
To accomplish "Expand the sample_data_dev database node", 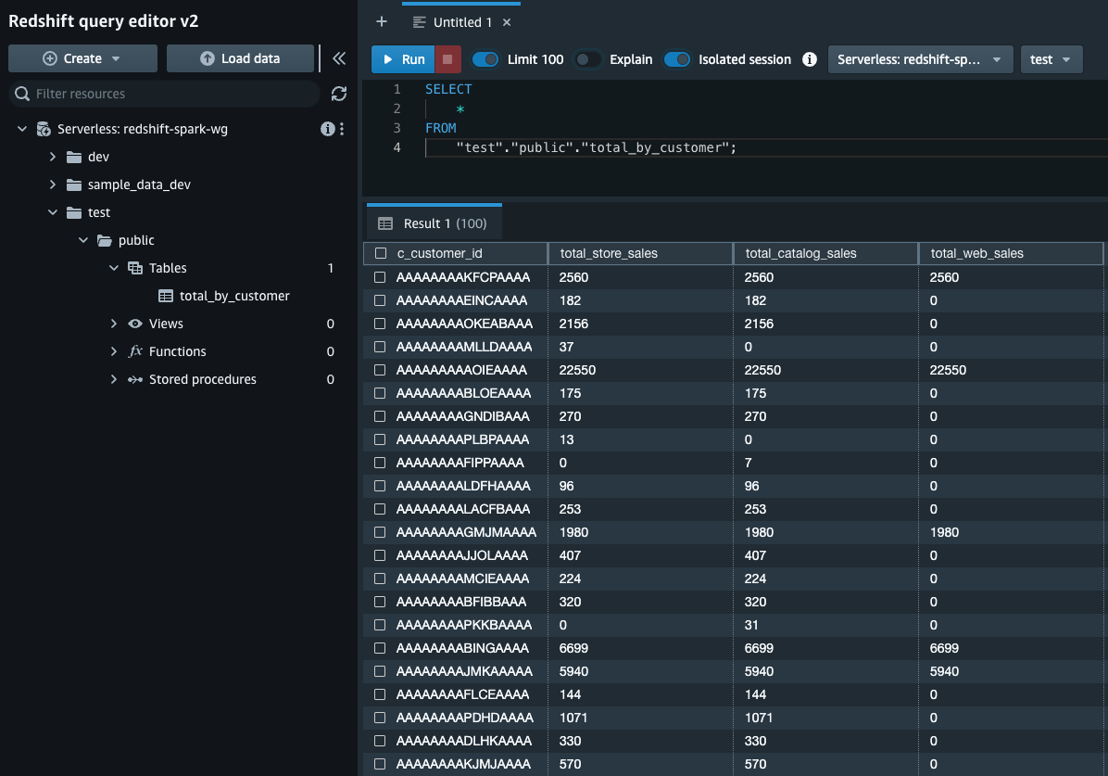I will (52, 184).
